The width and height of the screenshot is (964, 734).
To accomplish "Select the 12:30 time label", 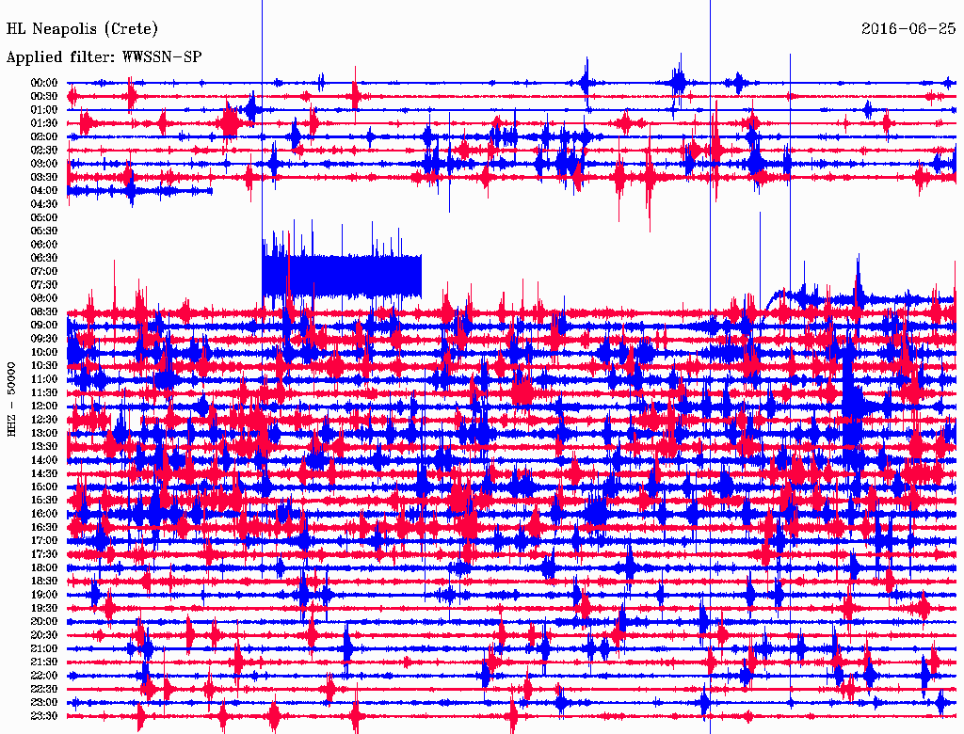I will 44,420.
